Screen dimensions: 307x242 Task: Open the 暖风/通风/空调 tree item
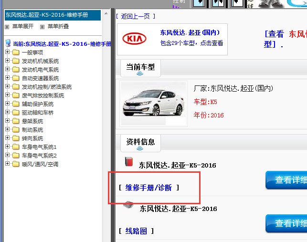40,164
